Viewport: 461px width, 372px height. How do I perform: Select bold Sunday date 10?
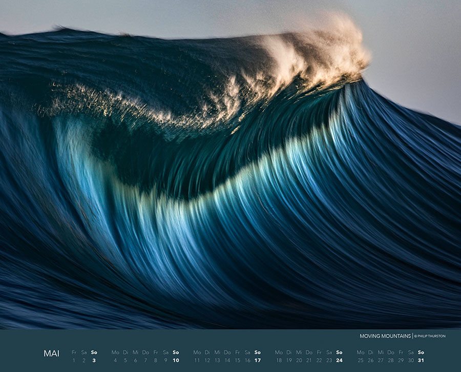176,360
